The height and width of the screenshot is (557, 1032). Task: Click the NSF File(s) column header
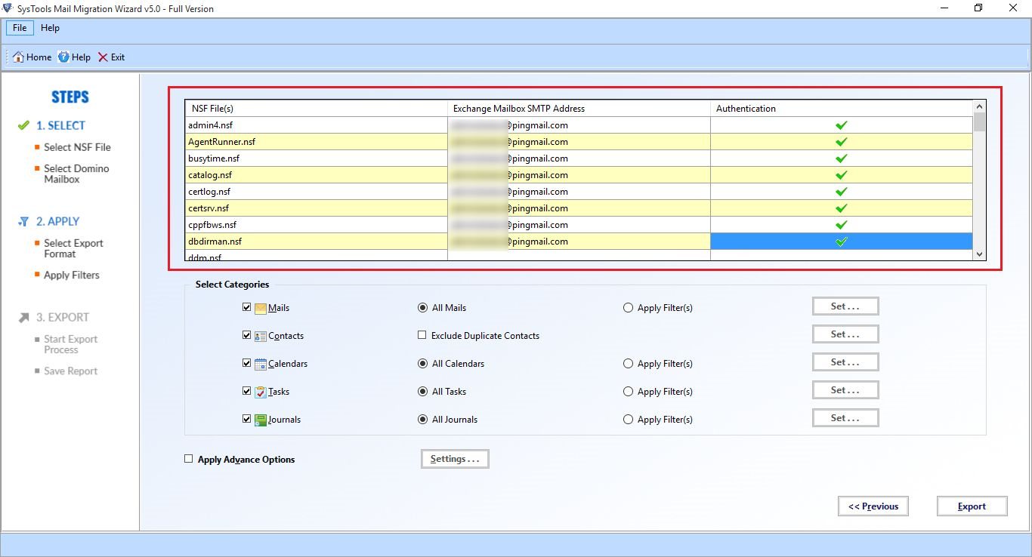point(317,109)
